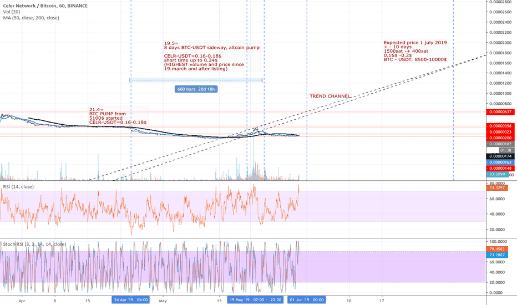Click the 17 label on the time axis

(382, 301)
